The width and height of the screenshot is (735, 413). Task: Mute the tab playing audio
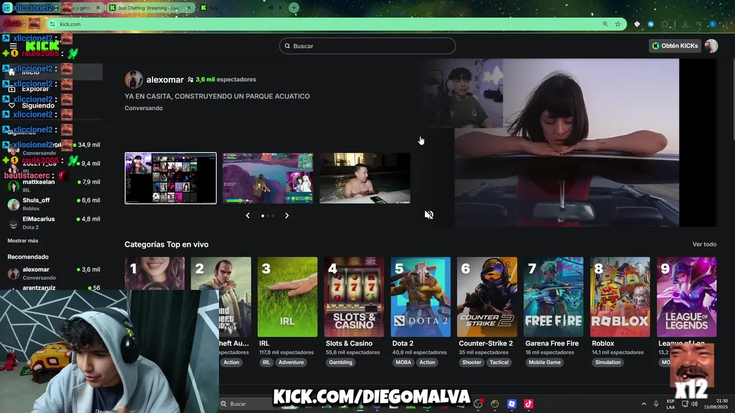[x=271, y=7]
